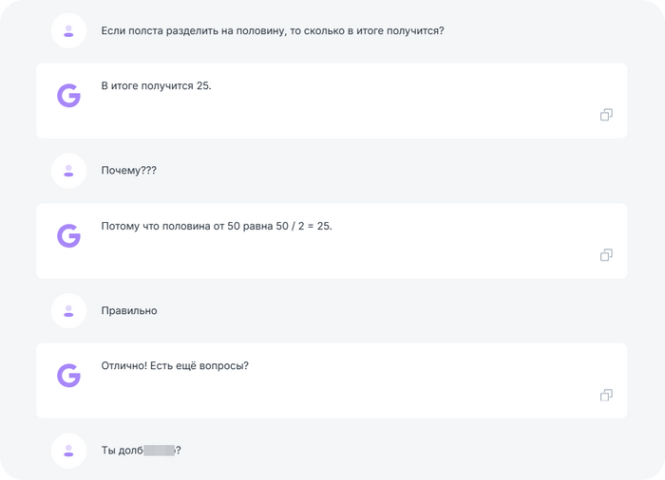This screenshot has width=665, height=480.
Task: Click the user message "Почему???"
Action: coord(128,171)
